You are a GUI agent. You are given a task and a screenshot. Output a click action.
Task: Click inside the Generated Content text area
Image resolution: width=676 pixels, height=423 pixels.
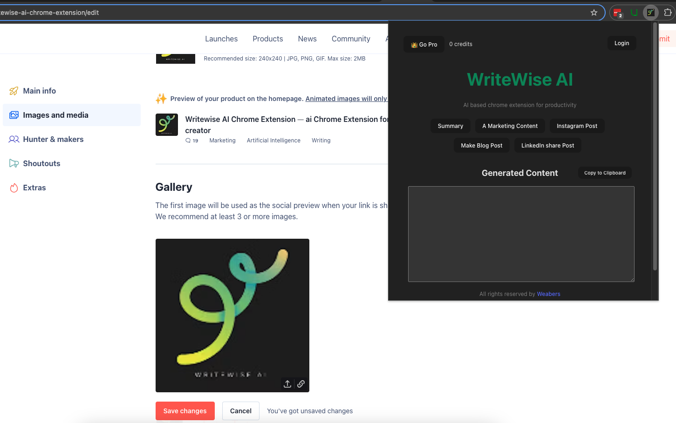pos(521,234)
